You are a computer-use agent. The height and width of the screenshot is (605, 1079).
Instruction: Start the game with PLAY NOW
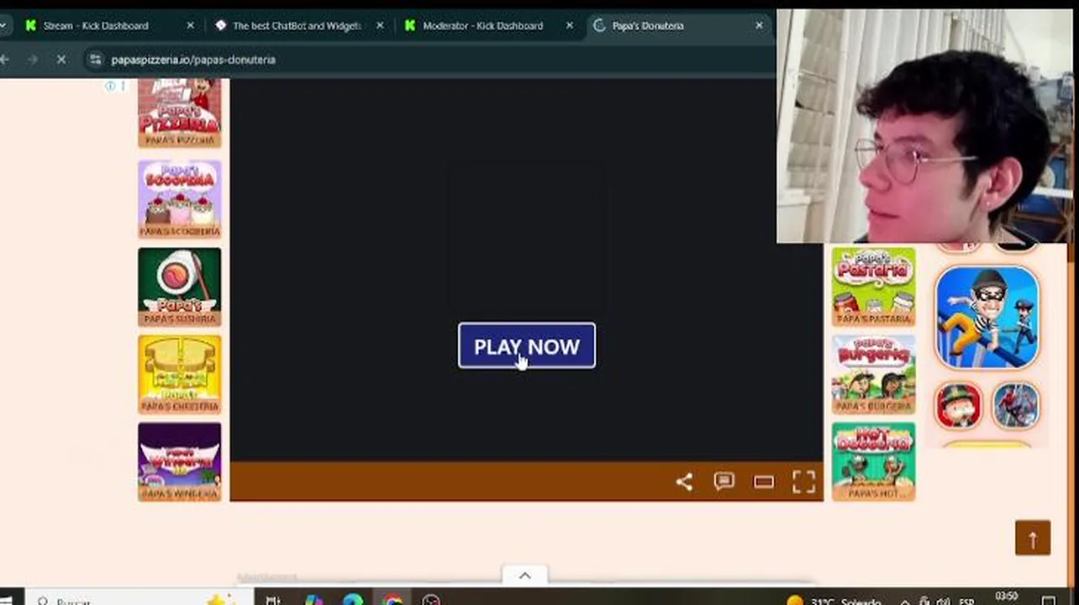click(527, 346)
